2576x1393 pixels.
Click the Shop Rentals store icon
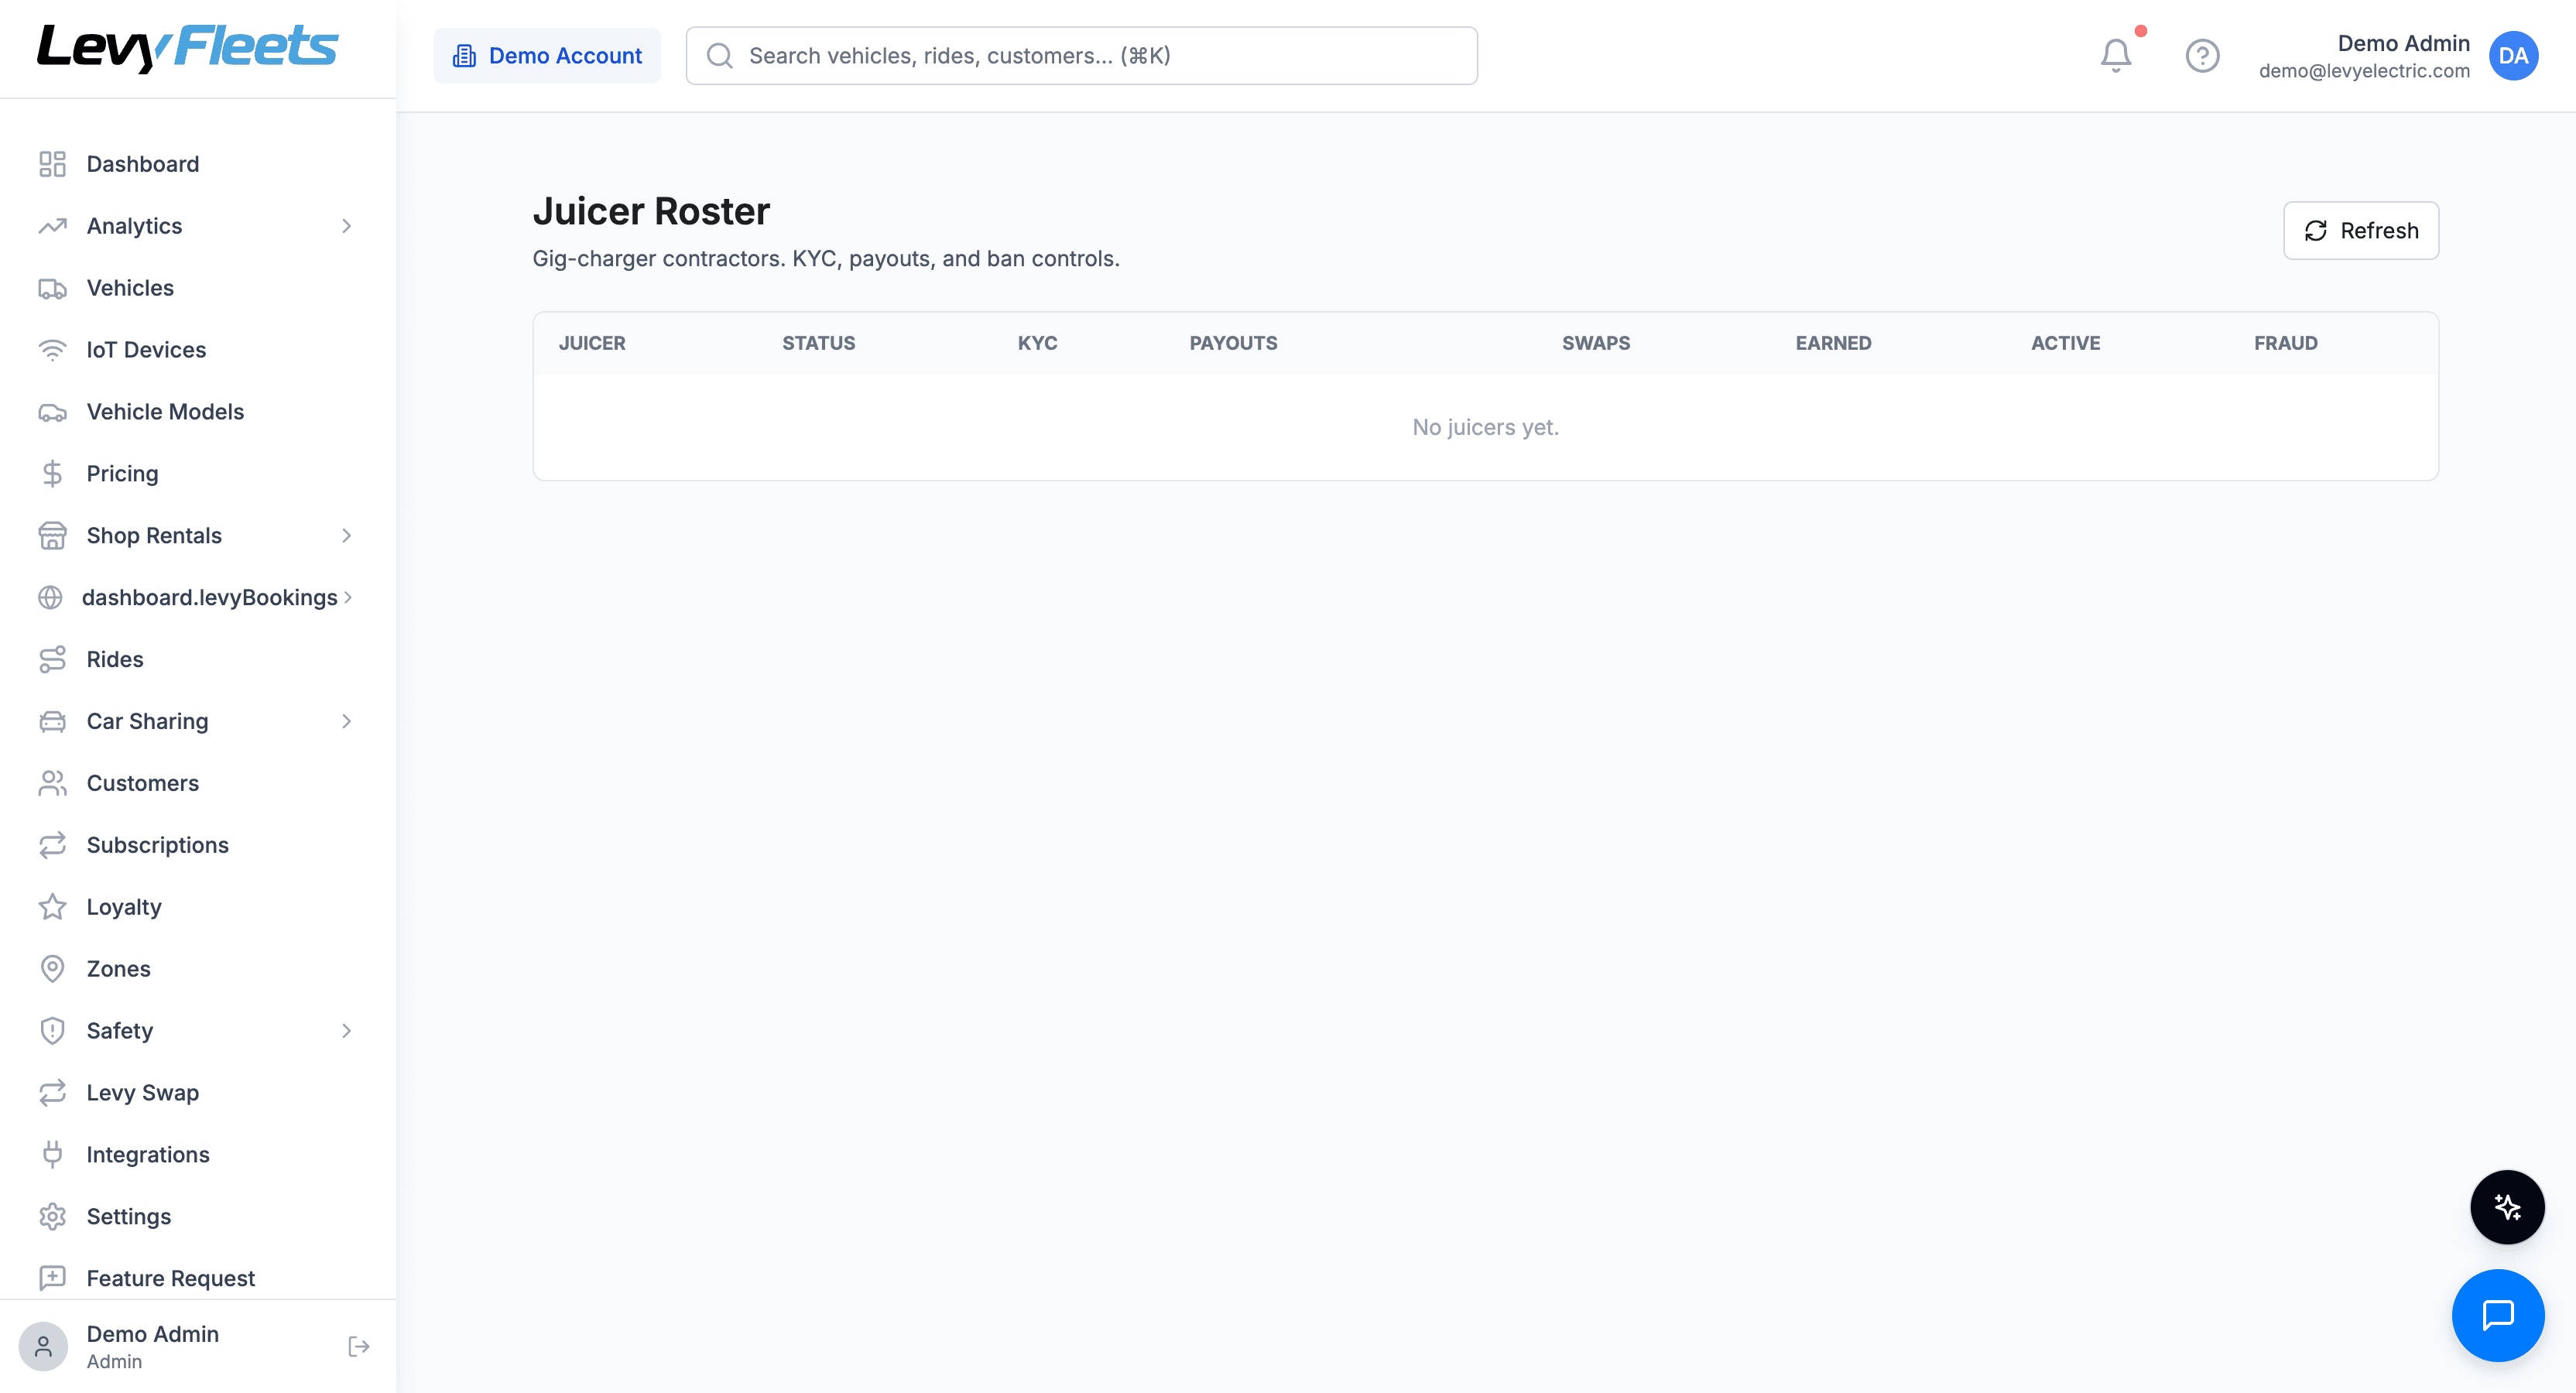click(52, 536)
